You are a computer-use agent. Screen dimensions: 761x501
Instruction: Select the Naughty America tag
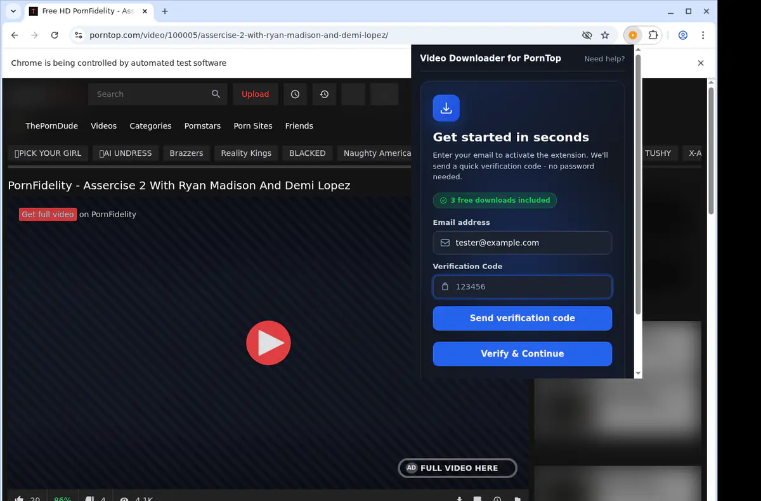pos(374,153)
